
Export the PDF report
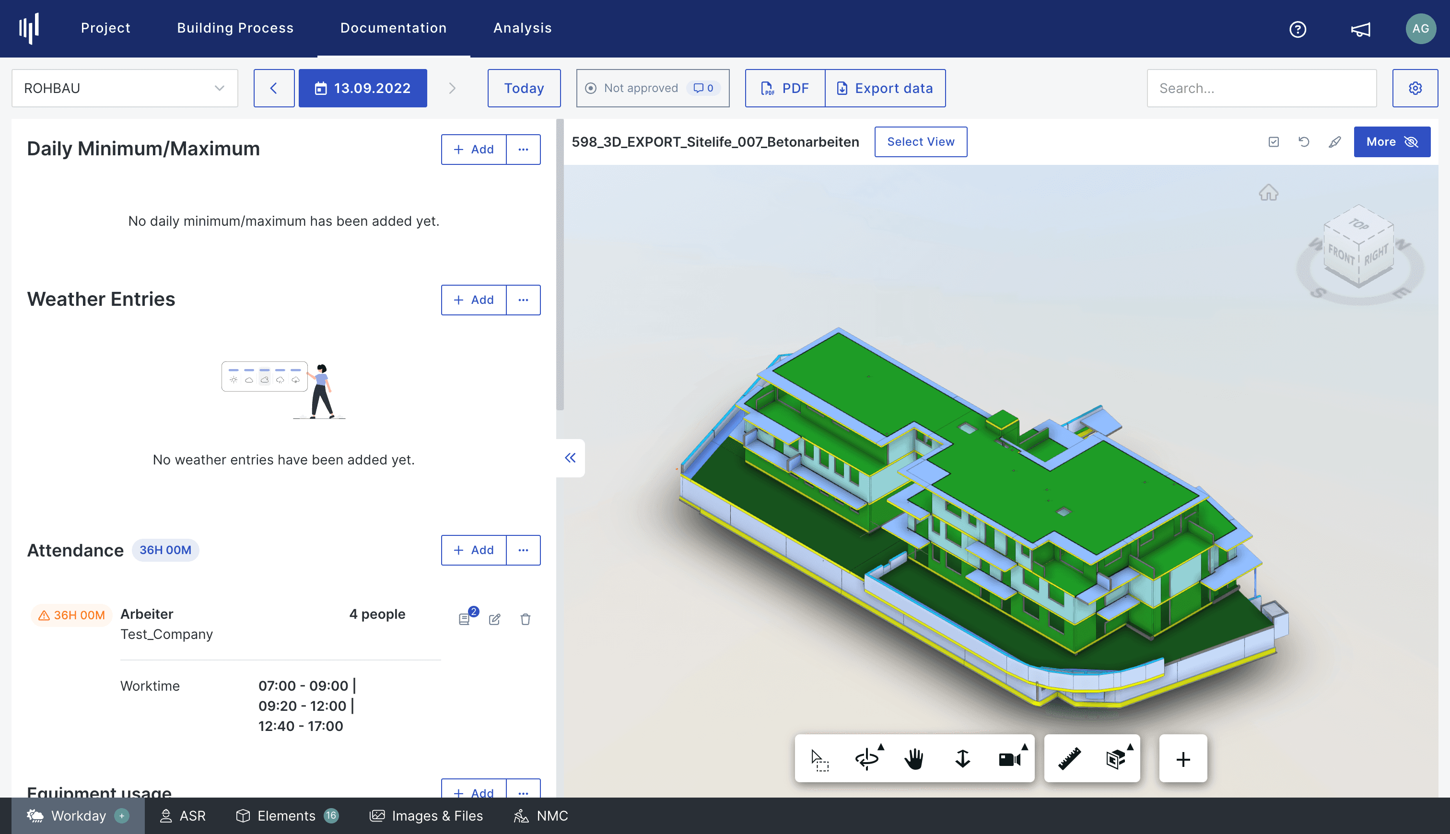(x=785, y=88)
